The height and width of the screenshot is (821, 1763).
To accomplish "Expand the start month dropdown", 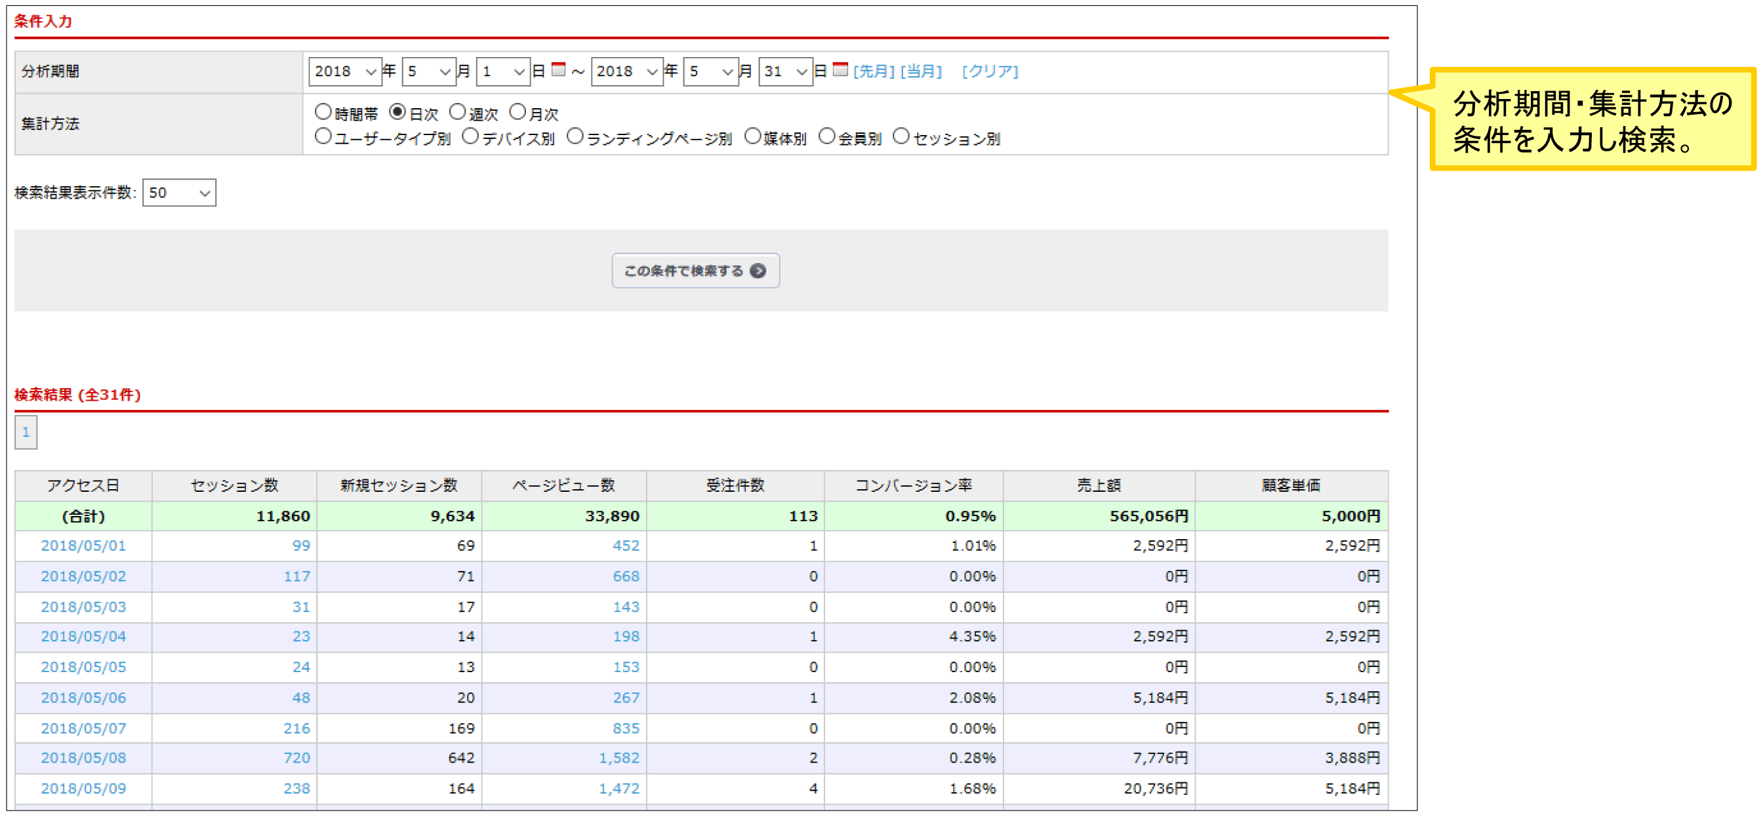I will (428, 71).
